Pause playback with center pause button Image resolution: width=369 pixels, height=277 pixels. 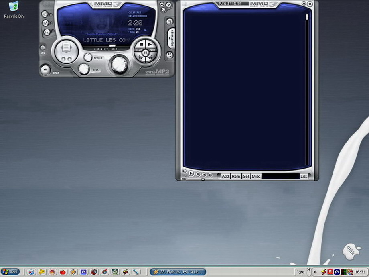pos(146,53)
